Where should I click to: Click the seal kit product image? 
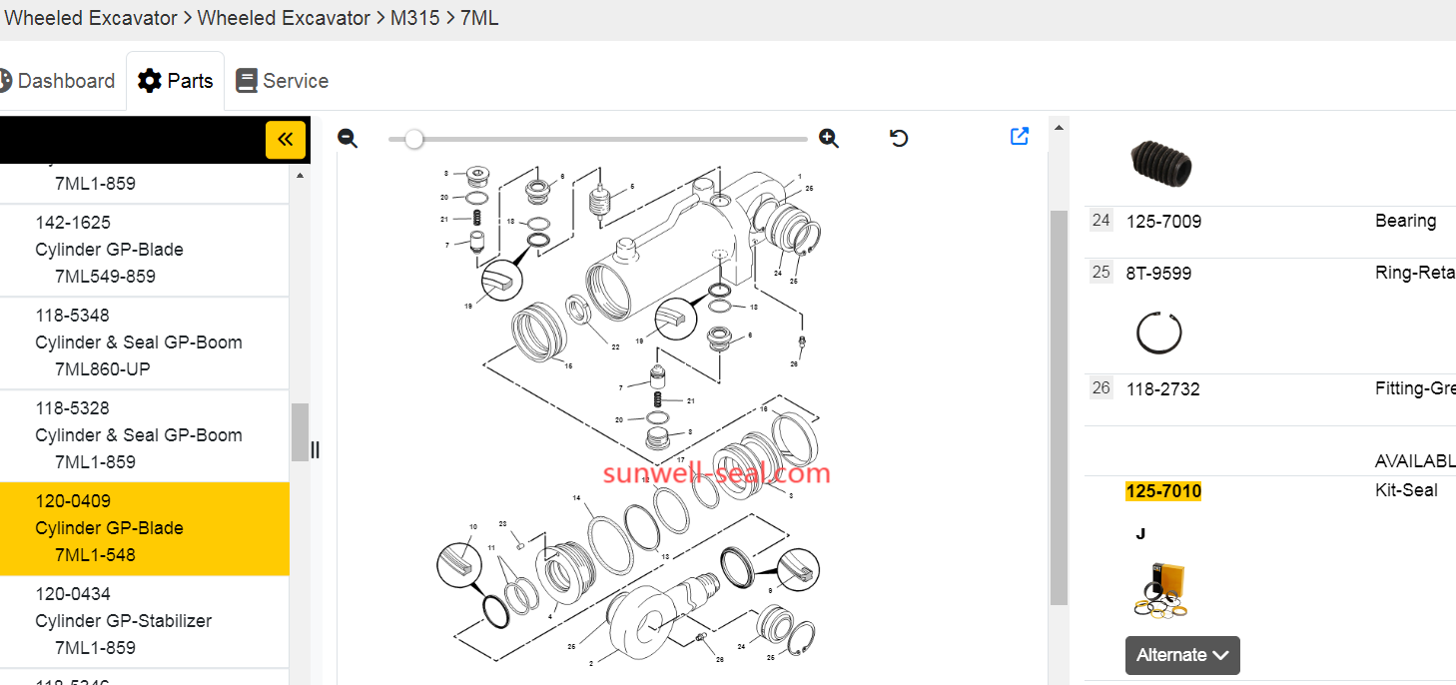pyautogui.click(x=1159, y=590)
